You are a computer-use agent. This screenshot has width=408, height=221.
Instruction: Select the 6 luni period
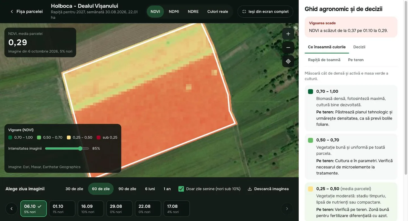pyautogui.click(x=150, y=189)
